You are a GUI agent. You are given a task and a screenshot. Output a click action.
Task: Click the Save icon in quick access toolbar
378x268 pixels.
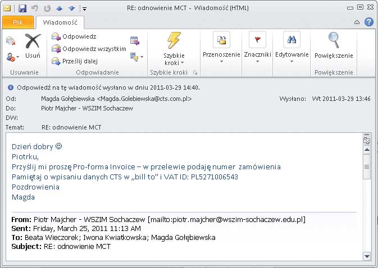pos(22,8)
